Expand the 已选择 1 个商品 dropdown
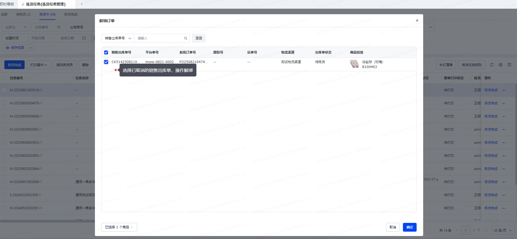Image resolution: width=517 pixels, height=239 pixels. [x=119, y=227]
